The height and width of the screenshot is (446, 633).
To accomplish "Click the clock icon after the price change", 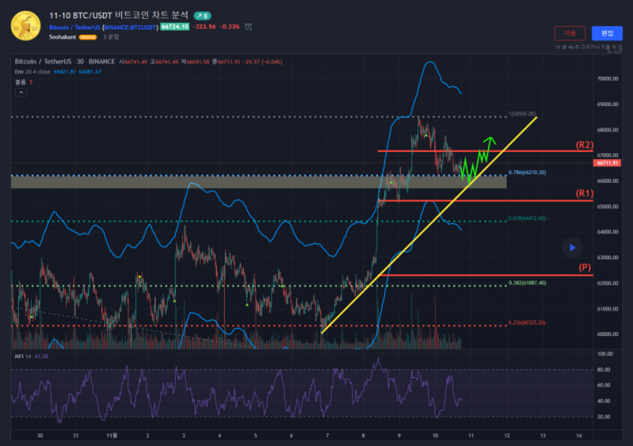I will point(249,27).
